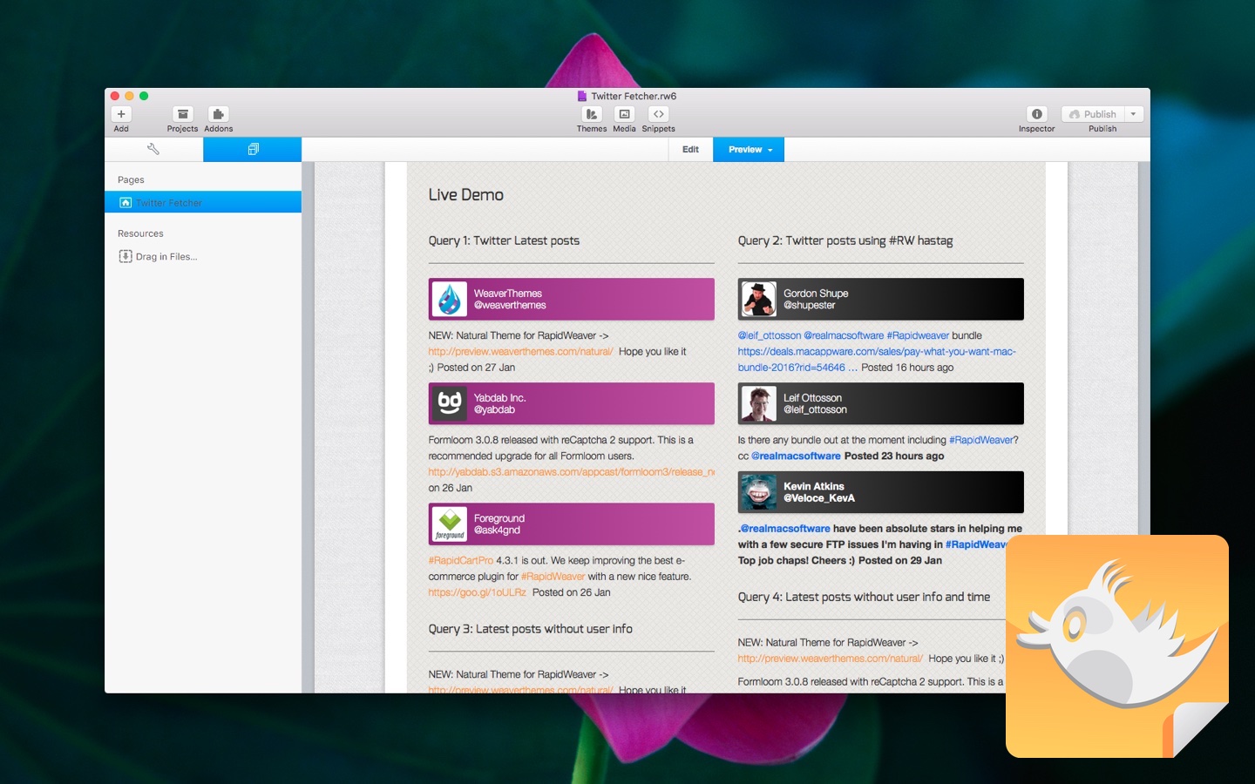
Task: Click the Query 1: Twitter Latest posts heading
Action: [504, 240]
